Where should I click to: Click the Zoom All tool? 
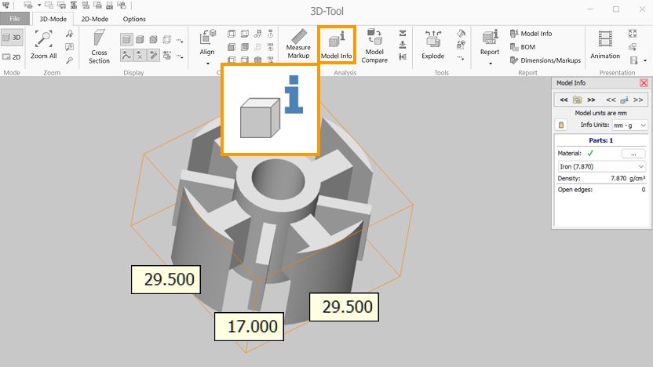(x=44, y=44)
